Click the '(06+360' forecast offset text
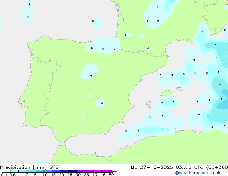The width and height of the screenshot is (228, 176). point(217,167)
